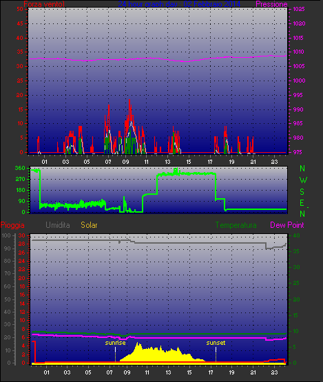
Task: Click the sunrise marker on the solar chart
Action: 115,343
